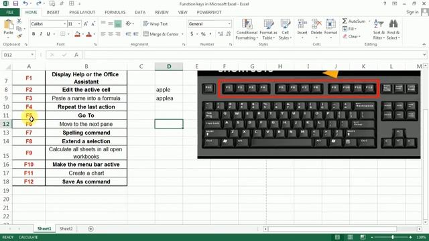Click Increase Decimal icon
Image resolution: width=429 pixels, height=241 pixels.
pyautogui.click(x=221, y=34)
